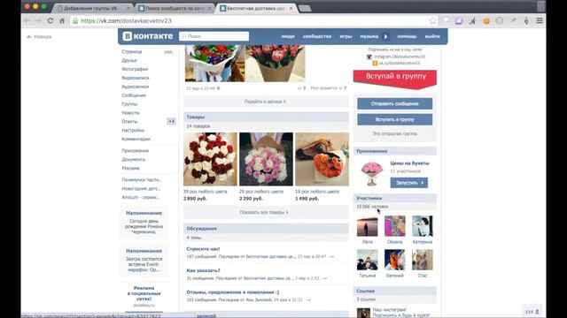Screen dimensions: 567x318
Task: Open member Катерина avatar
Action: pos(422,226)
